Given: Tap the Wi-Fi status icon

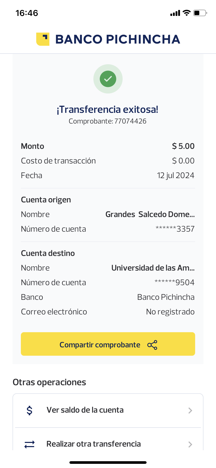Looking at the screenshot, I should (187, 13).
